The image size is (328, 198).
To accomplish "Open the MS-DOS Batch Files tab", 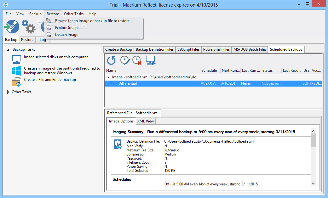I will 250,49.
